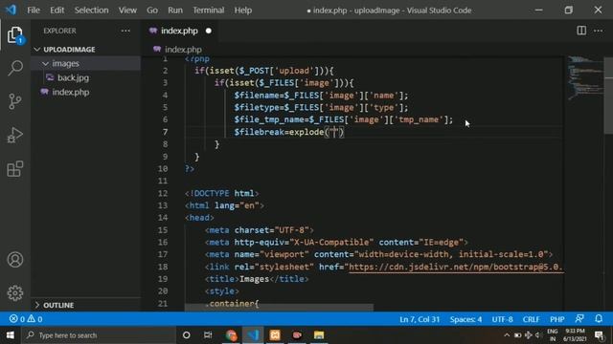The image size is (613, 344).
Task: Click the taskbar clock showing 9:33 PM
Action: 575,335
